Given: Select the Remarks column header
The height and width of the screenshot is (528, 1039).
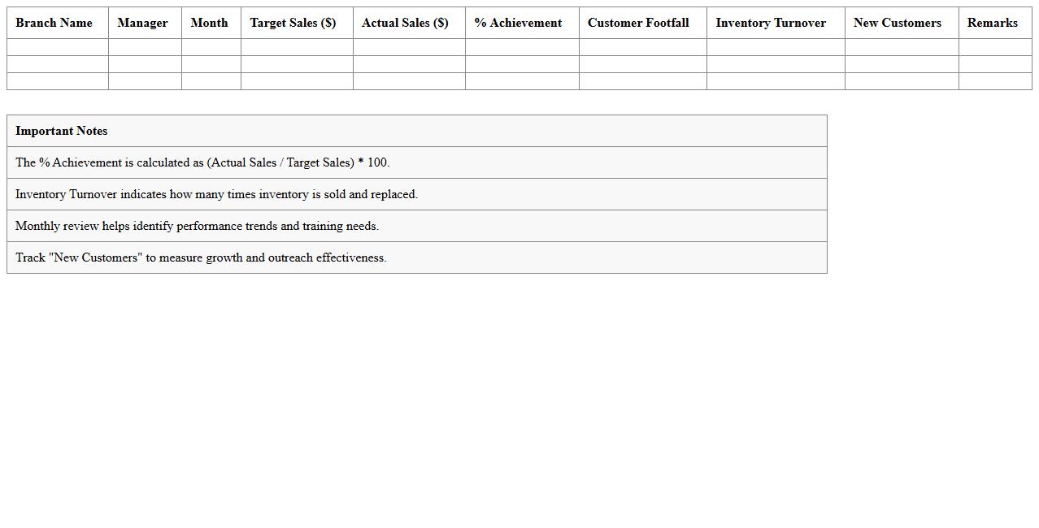Looking at the screenshot, I should 992,23.
